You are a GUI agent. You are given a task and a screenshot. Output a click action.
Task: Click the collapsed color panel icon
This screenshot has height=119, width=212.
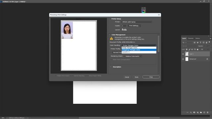(x=143, y=11)
